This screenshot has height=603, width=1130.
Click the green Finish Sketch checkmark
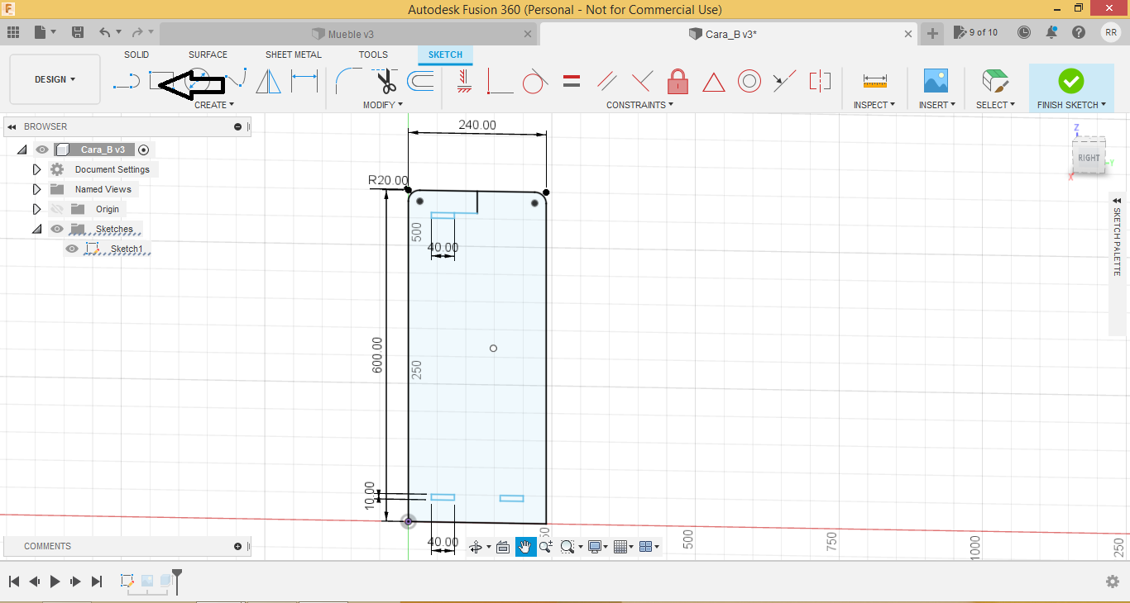(1070, 80)
